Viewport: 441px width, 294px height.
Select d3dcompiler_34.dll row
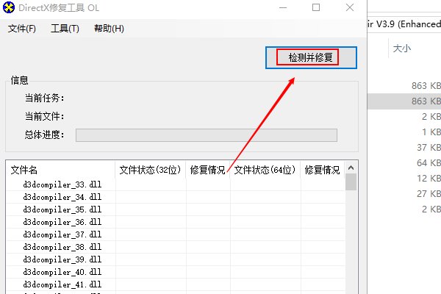point(176,197)
